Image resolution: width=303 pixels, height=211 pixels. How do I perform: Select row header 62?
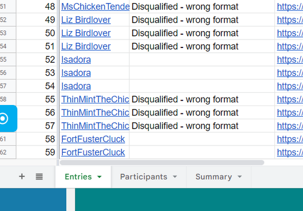pyautogui.click(x=8, y=152)
